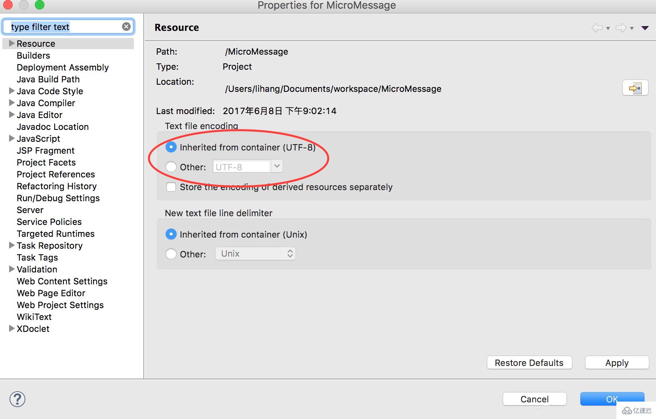The width and height of the screenshot is (656, 419).
Task: Click the workspace location path text
Action: click(333, 89)
